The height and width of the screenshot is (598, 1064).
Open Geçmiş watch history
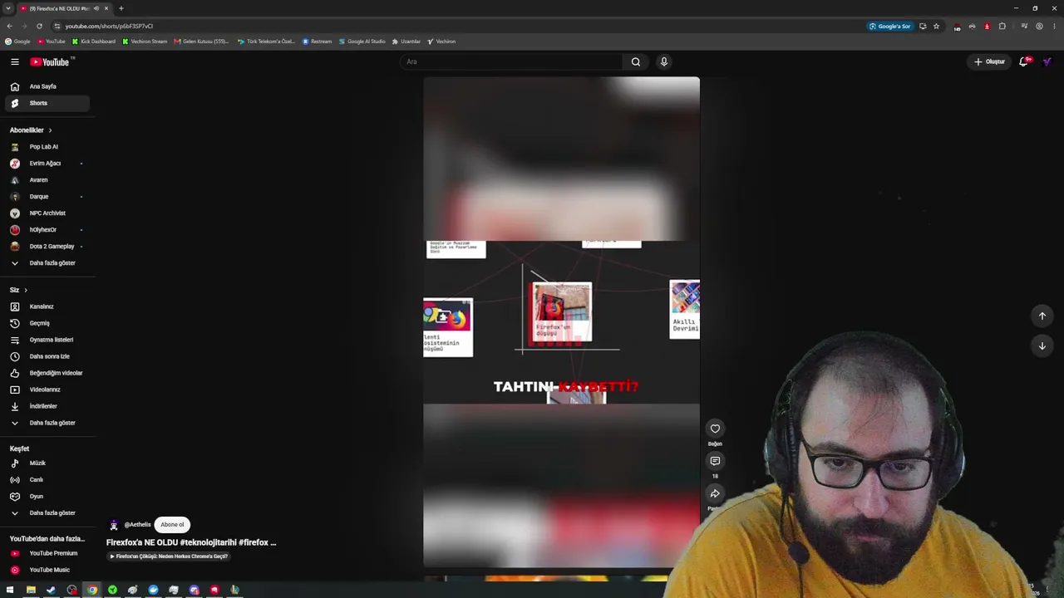(46, 323)
